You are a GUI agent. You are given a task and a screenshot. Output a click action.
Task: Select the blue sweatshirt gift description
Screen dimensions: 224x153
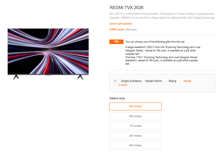161,60
